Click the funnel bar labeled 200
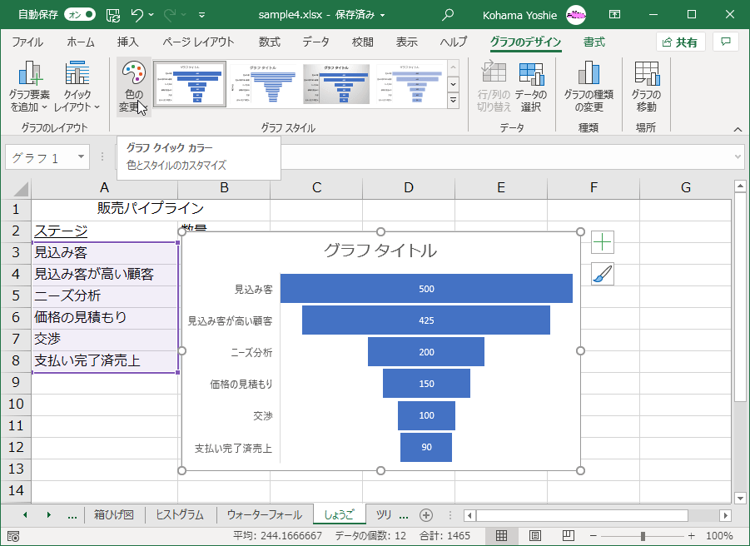The width and height of the screenshot is (750, 546). pos(426,352)
